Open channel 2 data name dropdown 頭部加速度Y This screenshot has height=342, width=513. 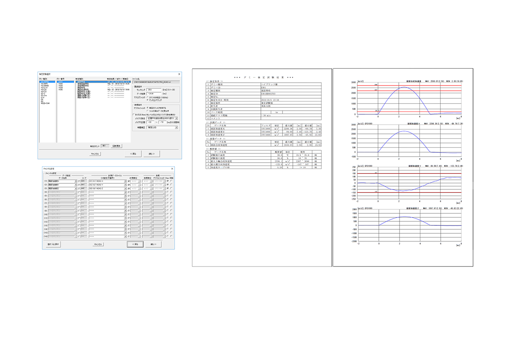pos(62,185)
